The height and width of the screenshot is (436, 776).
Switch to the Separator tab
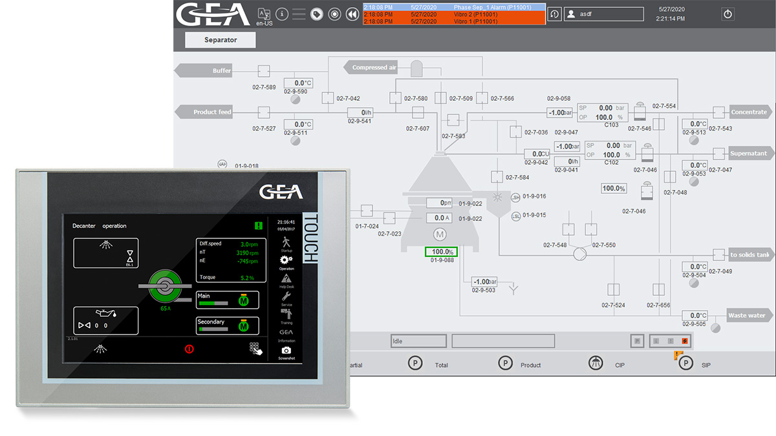pyautogui.click(x=221, y=40)
